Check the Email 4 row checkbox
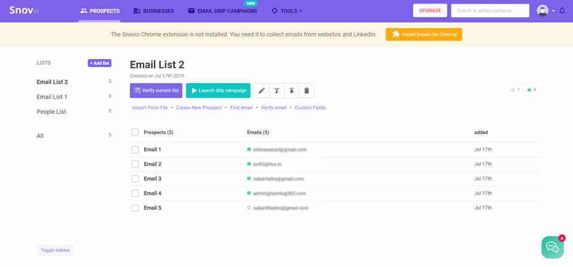This screenshot has width=573, height=267. (x=135, y=193)
